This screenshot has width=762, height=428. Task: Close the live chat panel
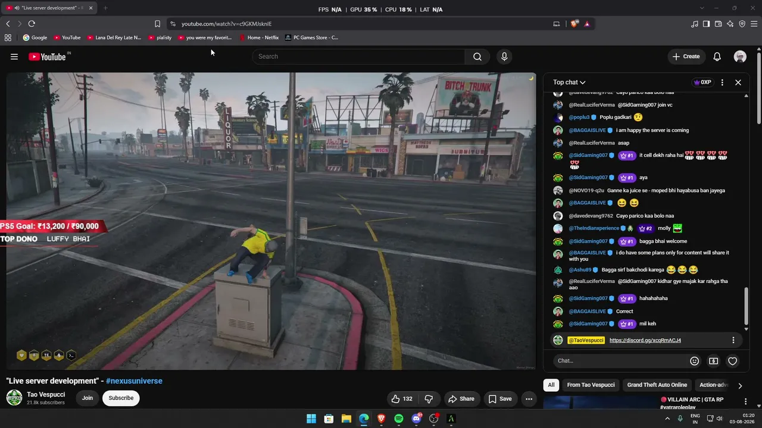[738, 83]
